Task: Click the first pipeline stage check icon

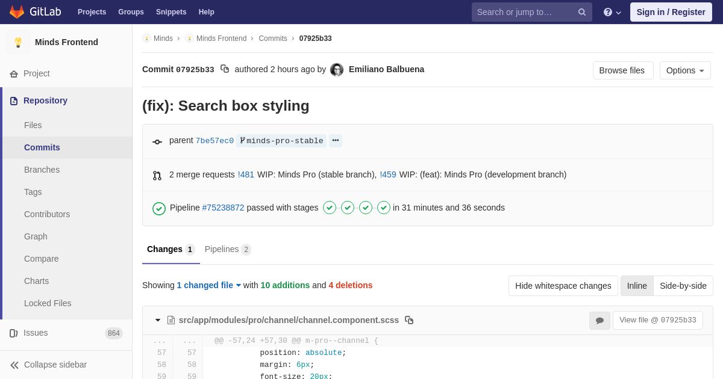Action: pos(330,208)
